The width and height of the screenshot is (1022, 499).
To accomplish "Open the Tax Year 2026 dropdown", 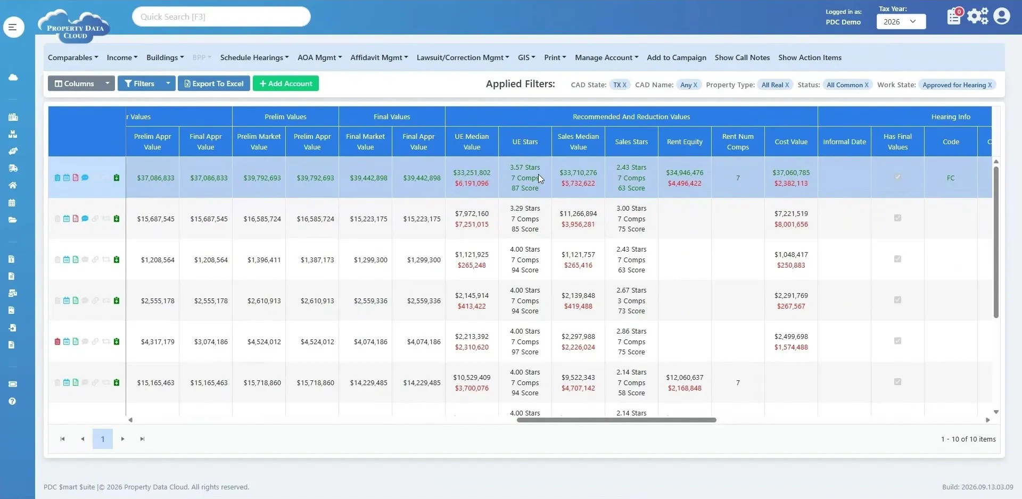I will pyautogui.click(x=901, y=22).
